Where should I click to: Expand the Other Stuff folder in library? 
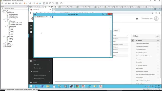click(4, 45)
